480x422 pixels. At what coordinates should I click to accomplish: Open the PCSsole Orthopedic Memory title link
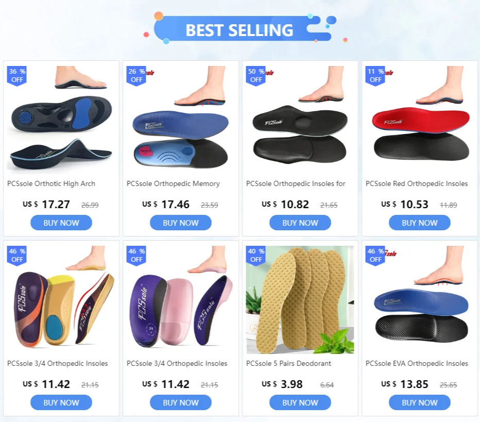click(x=173, y=184)
